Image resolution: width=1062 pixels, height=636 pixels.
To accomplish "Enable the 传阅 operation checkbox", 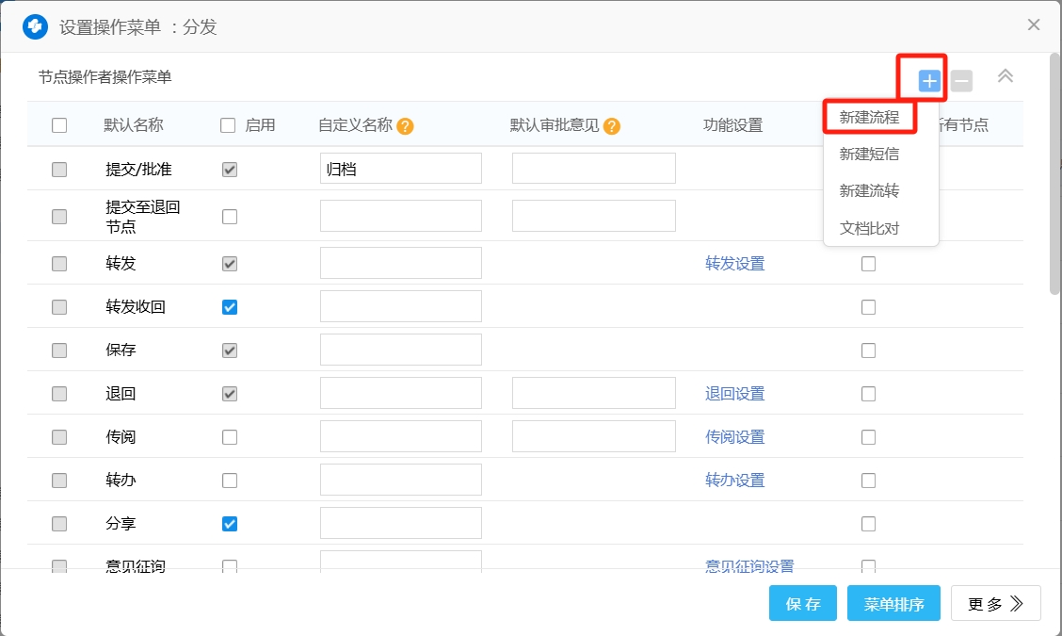I will tap(230, 437).
